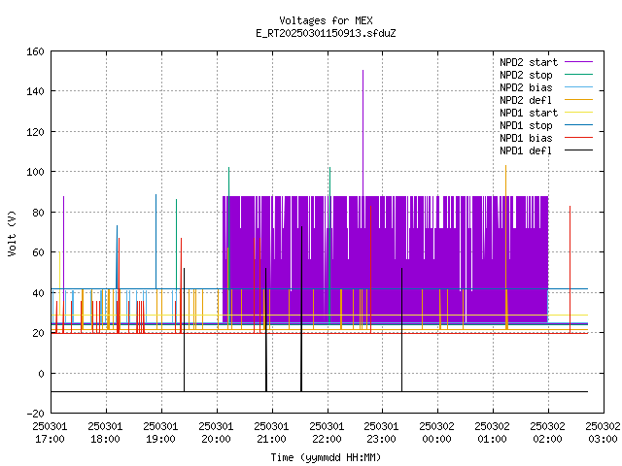The image size is (622, 466).
Task: Click the y-axis tick label 160
Action: (x=35, y=51)
